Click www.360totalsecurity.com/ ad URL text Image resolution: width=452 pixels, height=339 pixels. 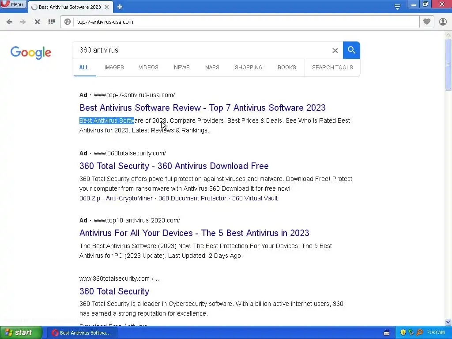point(130,153)
